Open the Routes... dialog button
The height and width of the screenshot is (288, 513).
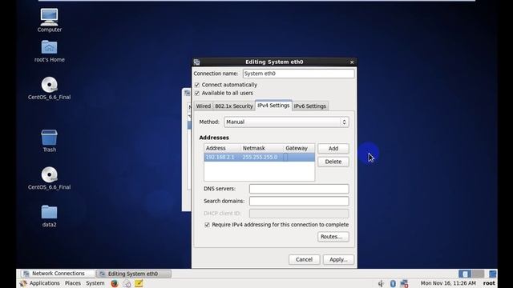point(333,237)
